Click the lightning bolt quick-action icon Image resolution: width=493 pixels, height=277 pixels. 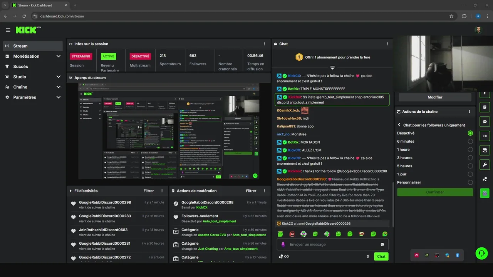coord(485,93)
